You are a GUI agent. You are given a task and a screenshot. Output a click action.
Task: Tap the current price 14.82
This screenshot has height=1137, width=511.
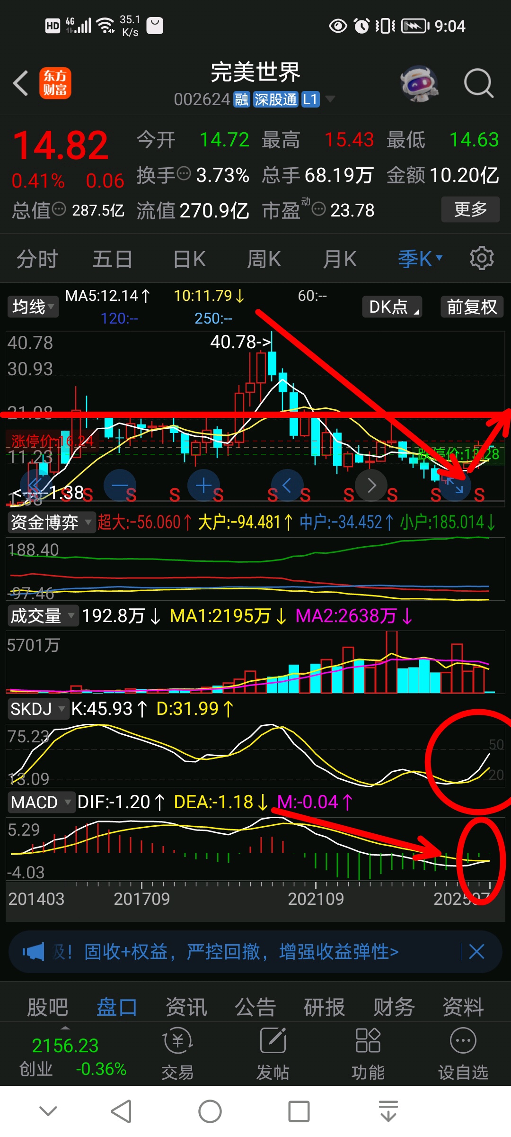click(61, 145)
